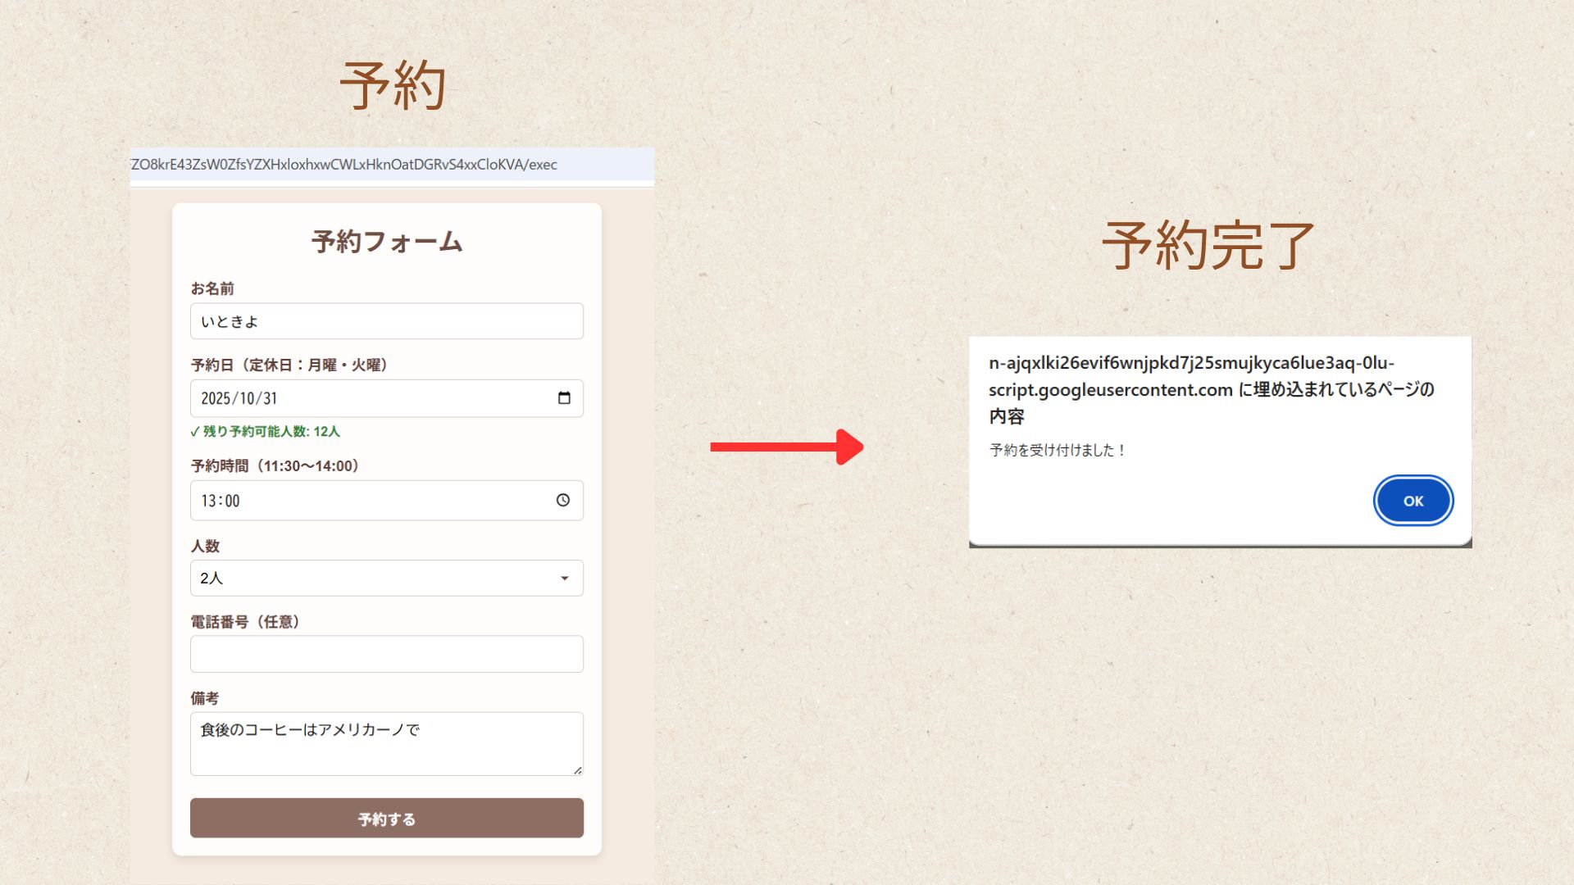The width and height of the screenshot is (1574, 885).
Task: Click the clock icon in time field
Action: 563,500
